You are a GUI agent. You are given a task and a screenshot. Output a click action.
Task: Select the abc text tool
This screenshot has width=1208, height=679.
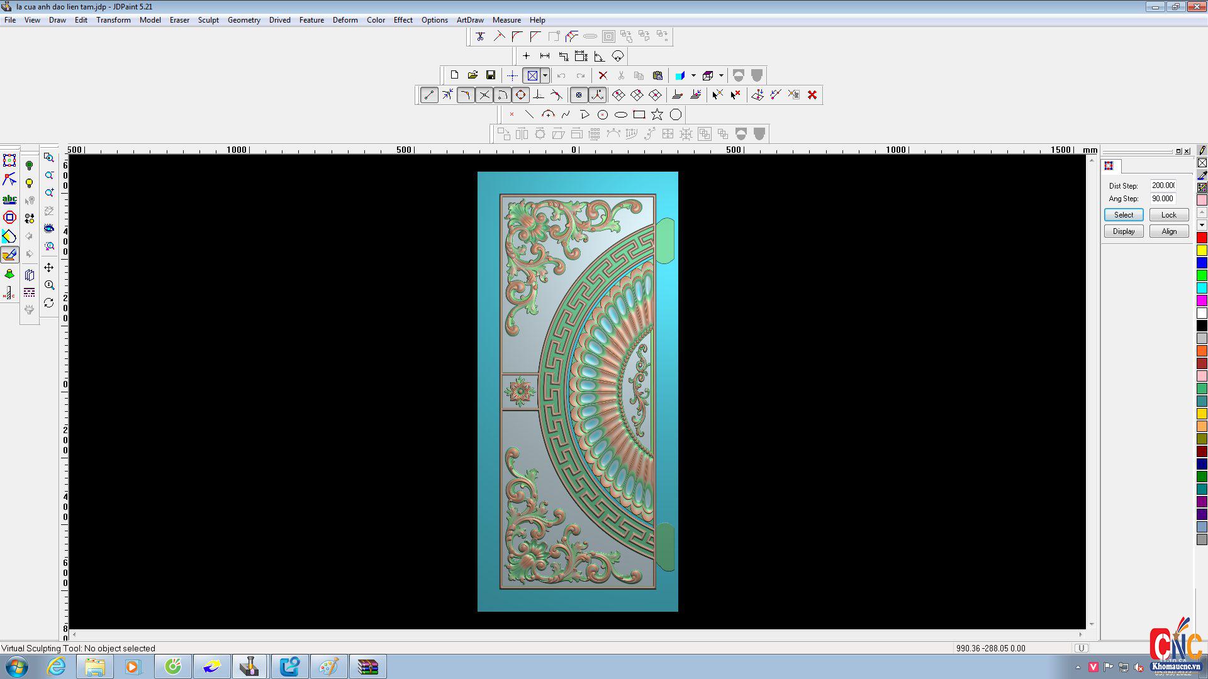pos(9,199)
